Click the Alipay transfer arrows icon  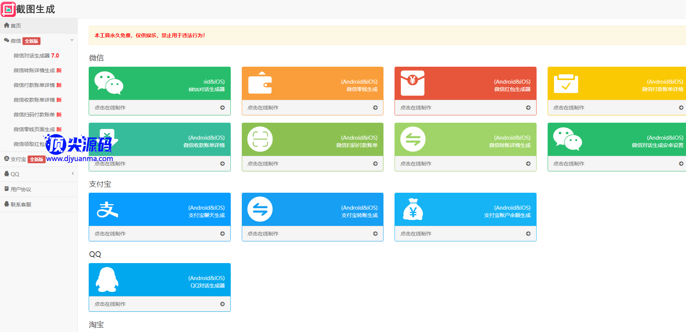click(260, 209)
